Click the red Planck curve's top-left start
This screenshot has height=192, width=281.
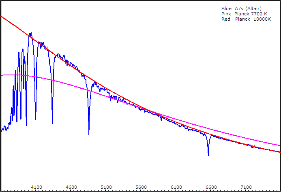point(2,17)
